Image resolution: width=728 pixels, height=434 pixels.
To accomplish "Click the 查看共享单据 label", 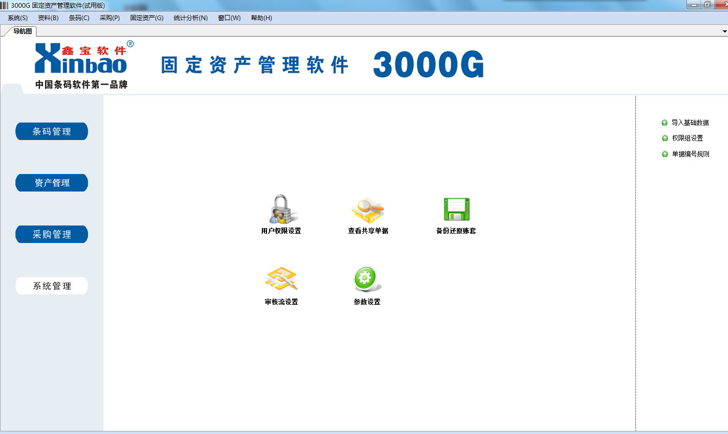I will pyautogui.click(x=368, y=231).
